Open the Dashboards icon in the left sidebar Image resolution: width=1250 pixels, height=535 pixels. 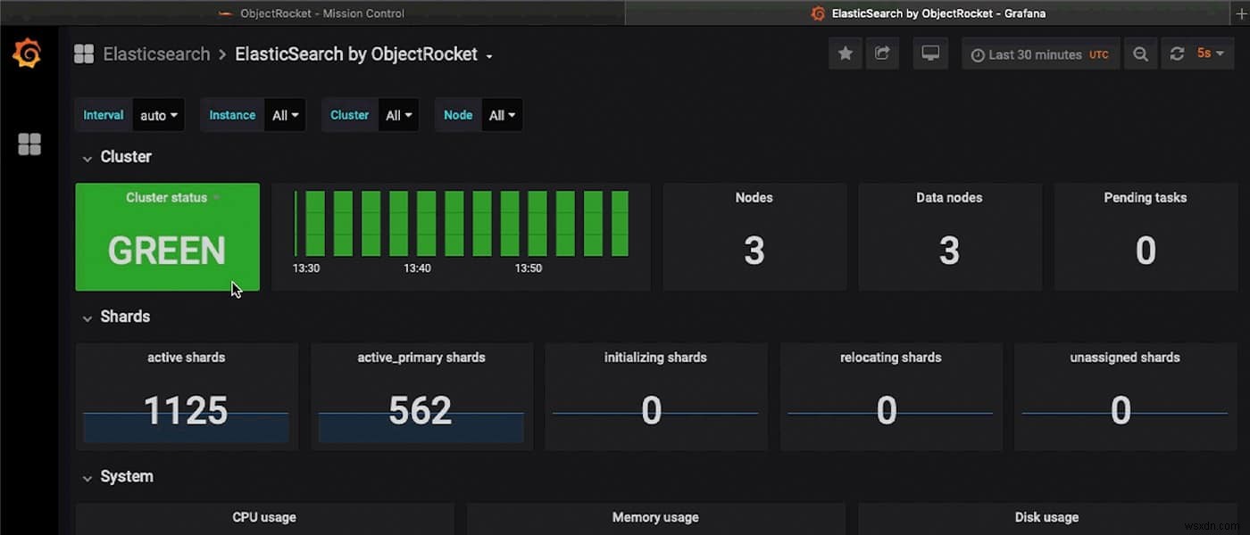pyautogui.click(x=29, y=144)
